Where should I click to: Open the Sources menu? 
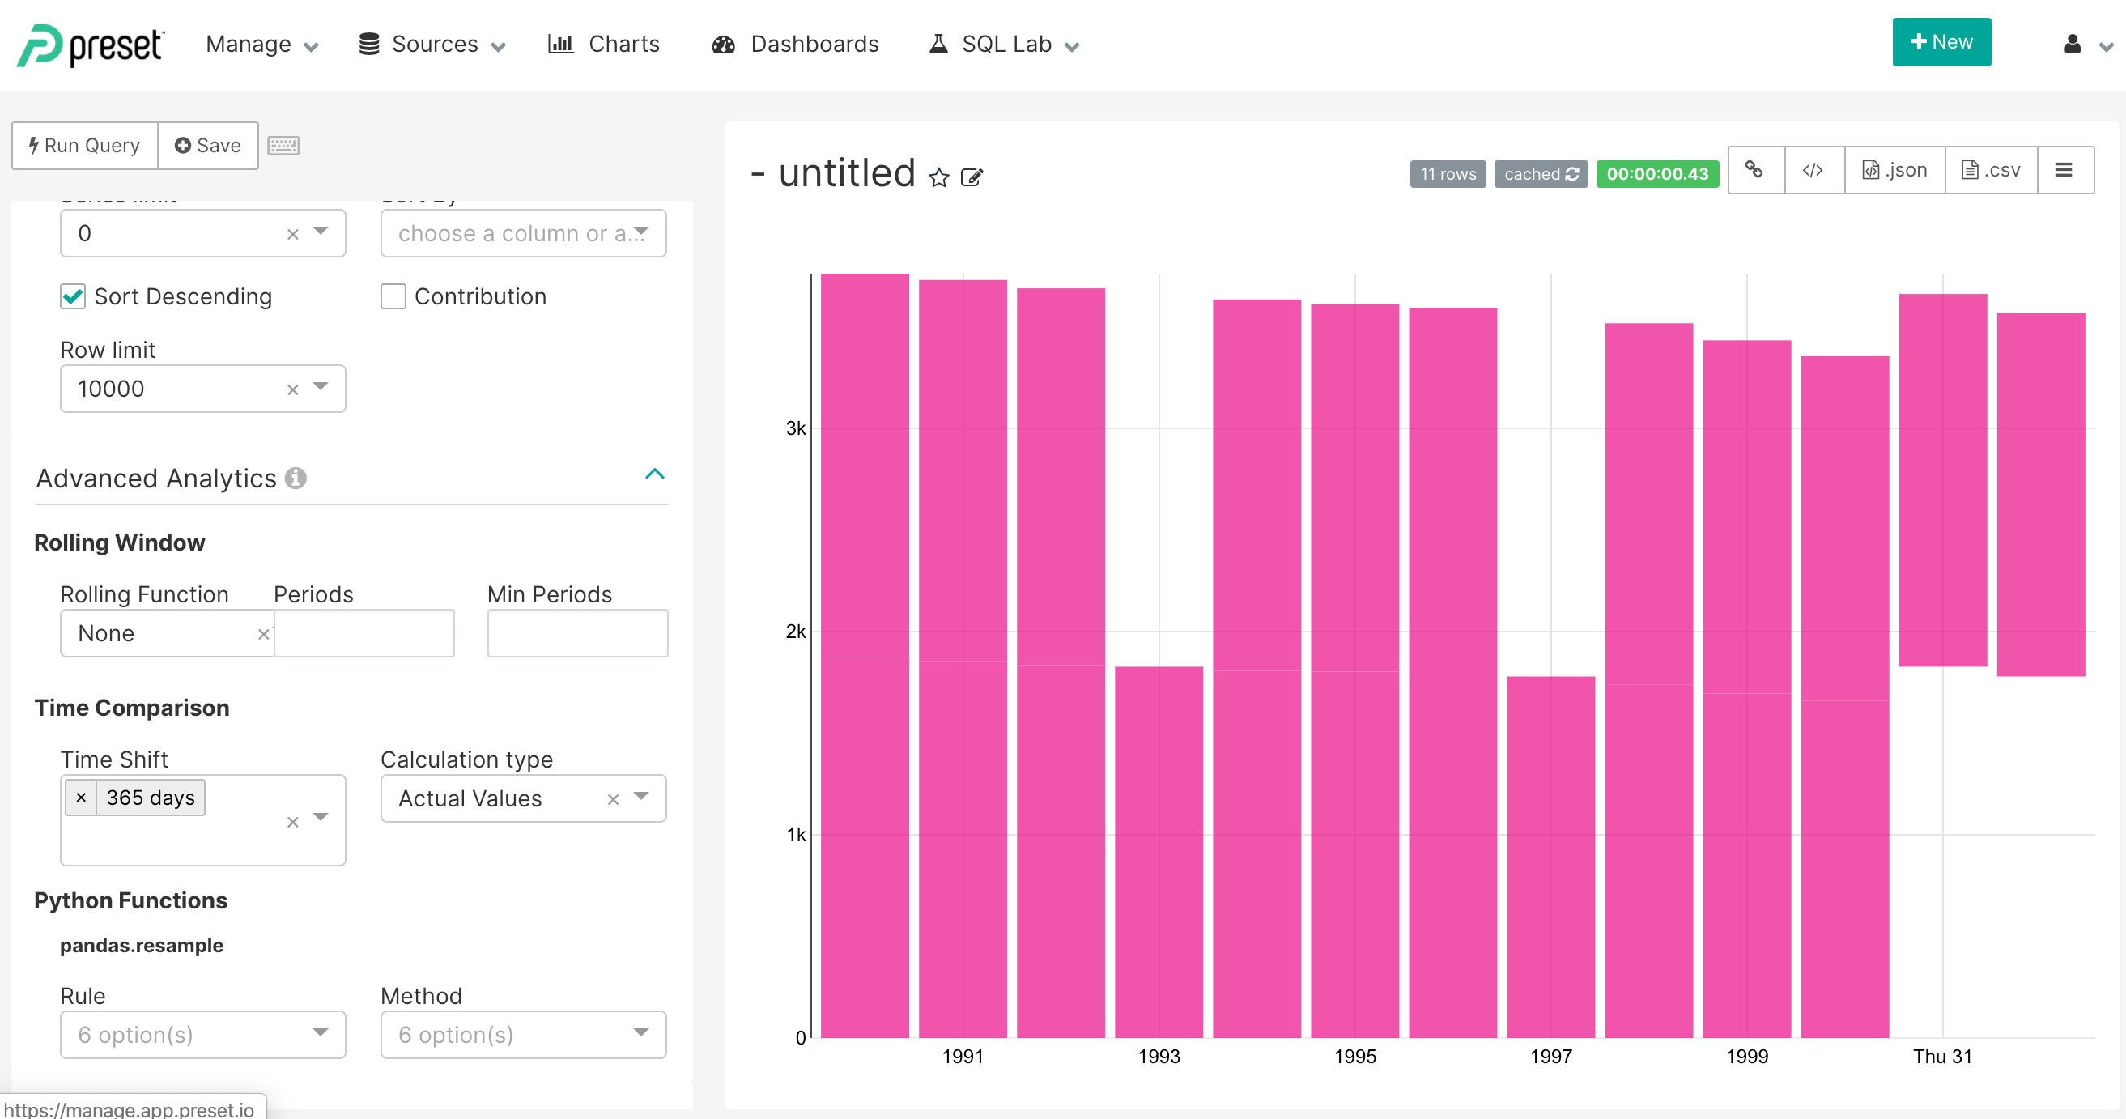(433, 44)
